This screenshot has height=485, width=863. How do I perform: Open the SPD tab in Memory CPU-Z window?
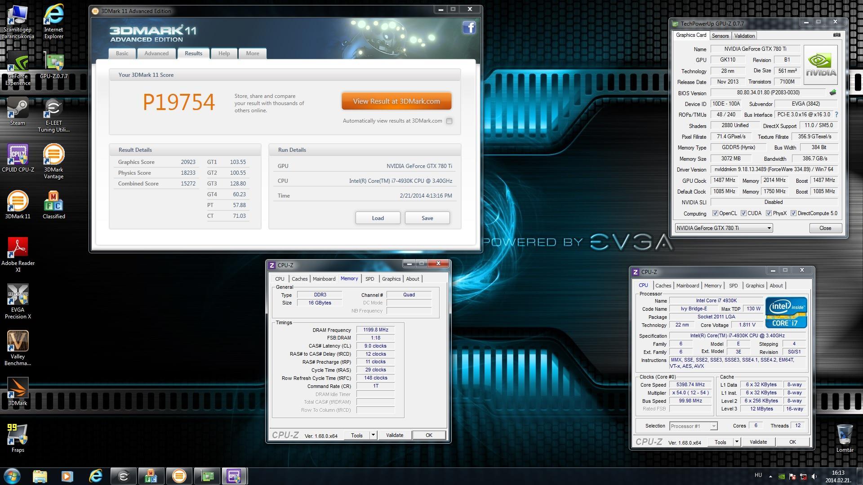(369, 279)
